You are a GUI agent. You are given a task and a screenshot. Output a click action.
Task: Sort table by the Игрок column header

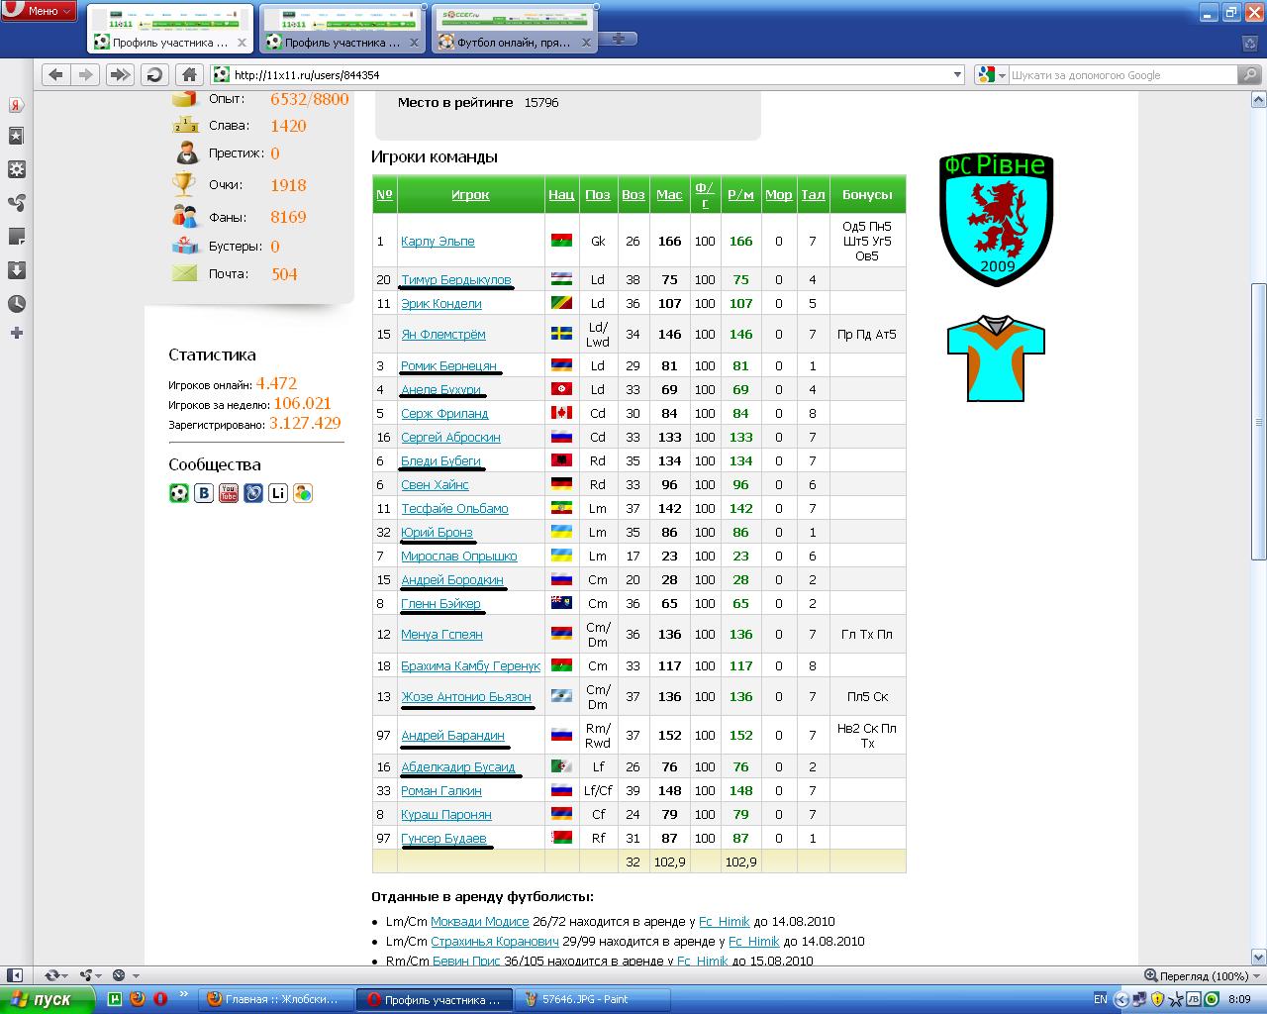click(470, 195)
